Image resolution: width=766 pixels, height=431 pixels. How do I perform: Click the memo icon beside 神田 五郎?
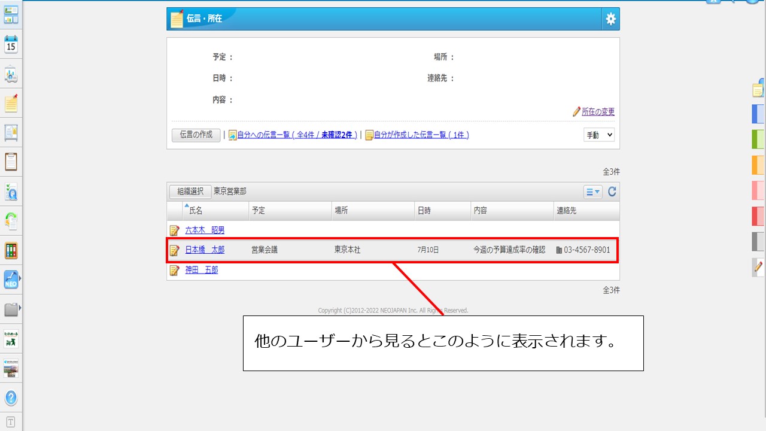click(x=174, y=271)
